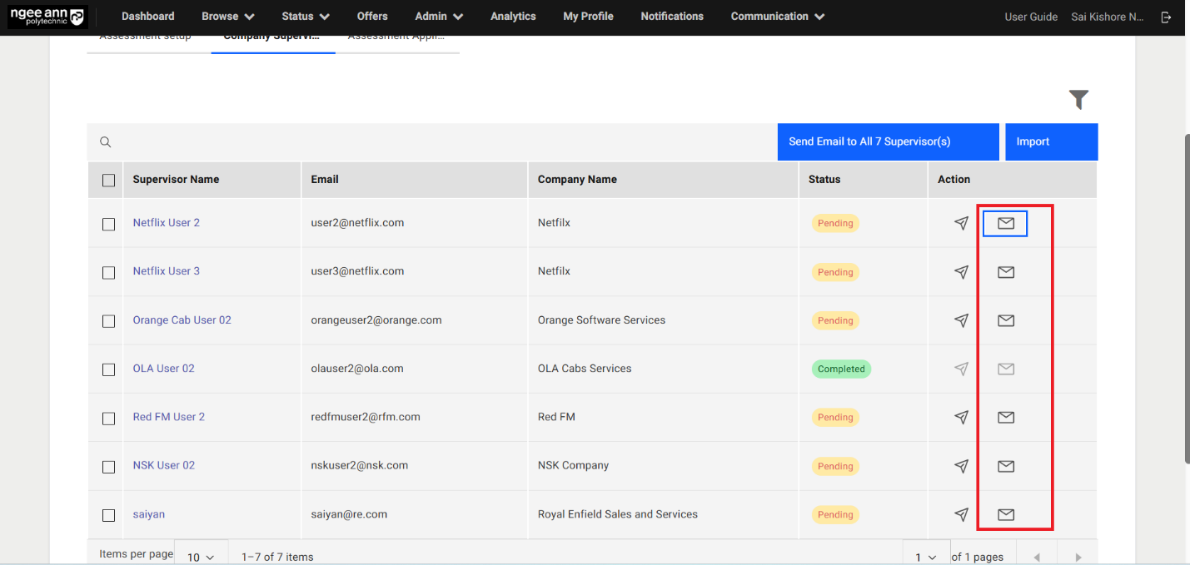Image resolution: width=1190 pixels, height=565 pixels.
Task: Click the paper plane icon for Netflix User 2
Action: [961, 223]
